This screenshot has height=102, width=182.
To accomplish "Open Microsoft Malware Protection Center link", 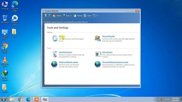I will point(115,62).
